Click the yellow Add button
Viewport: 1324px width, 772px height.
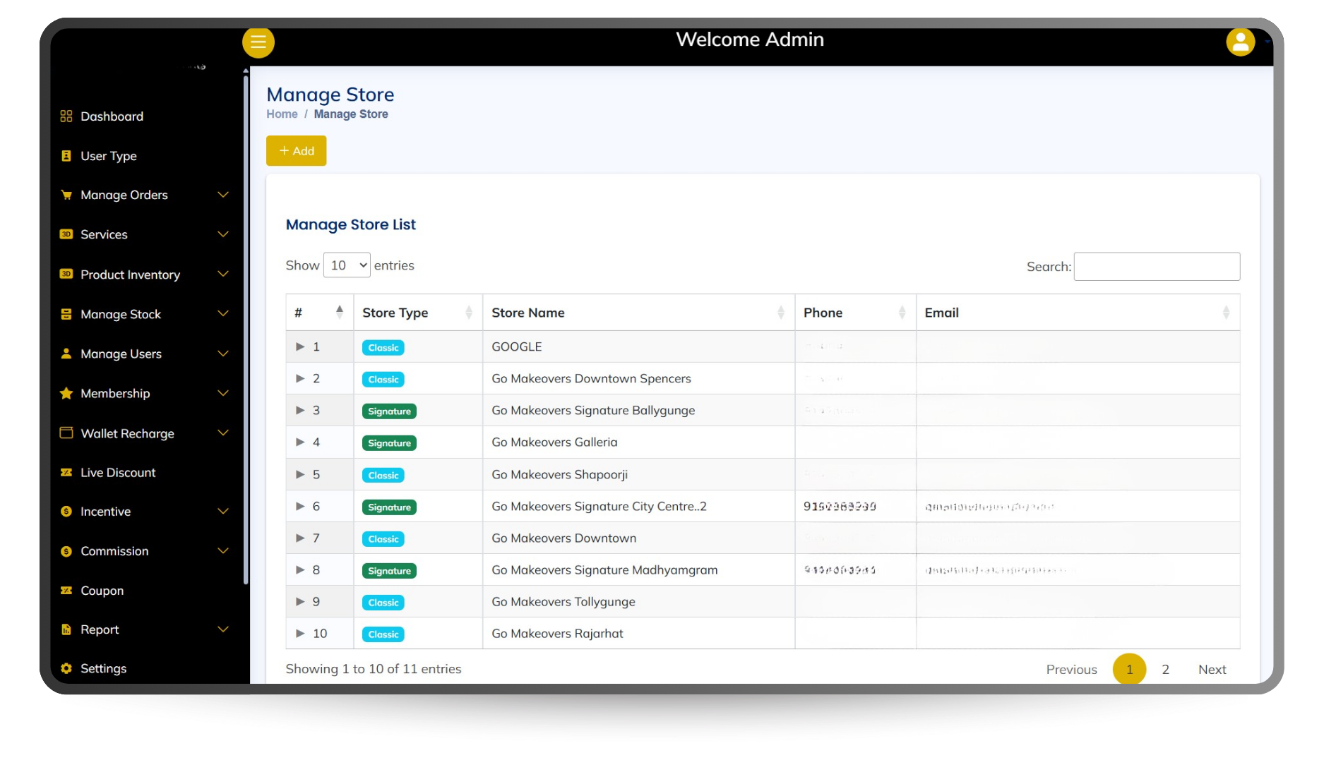[296, 151]
